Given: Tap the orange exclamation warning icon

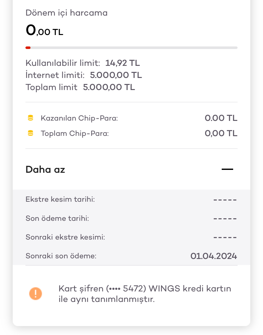Looking at the screenshot, I should [x=36, y=293].
